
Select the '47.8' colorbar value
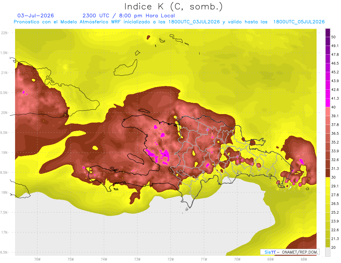point(336,54)
